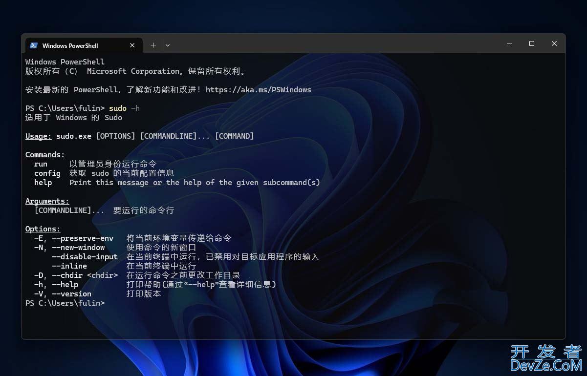Click the '--inline' option

pos(69,266)
